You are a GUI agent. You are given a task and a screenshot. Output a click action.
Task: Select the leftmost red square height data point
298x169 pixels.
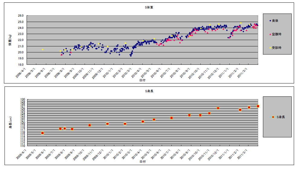(x=42, y=133)
